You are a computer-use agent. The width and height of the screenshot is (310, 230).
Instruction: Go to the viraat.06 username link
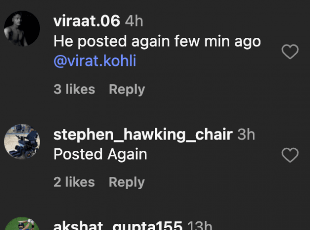click(86, 21)
